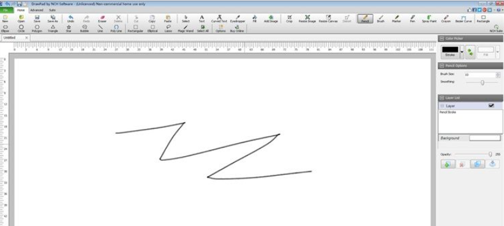The height and width of the screenshot is (226, 504).
Task: Choose the Text tool
Action: (x=202, y=18)
